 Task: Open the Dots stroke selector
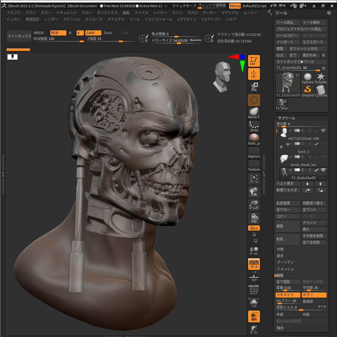(x=254, y=126)
